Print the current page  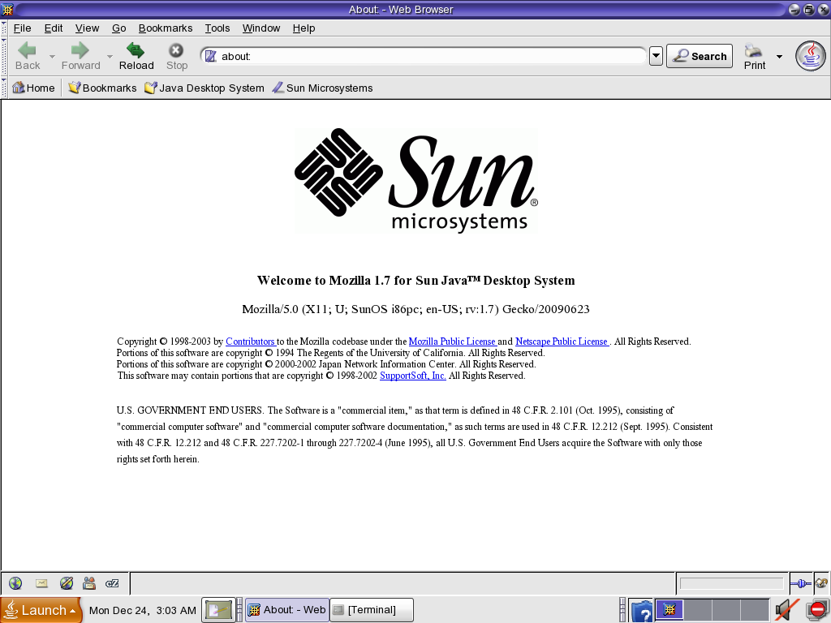pyautogui.click(x=754, y=56)
